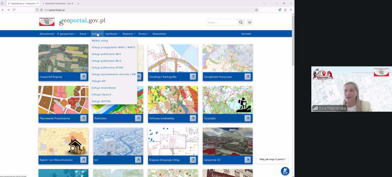Open arrow icon on Geoportal Krajowy card

pyautogui.click(x=83, y=77)
